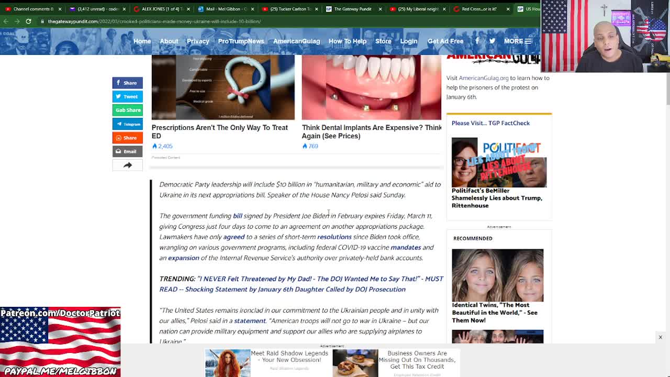Tweet the article using the Tweet button
Screen dimensions: 670x377
pyautogui.click(x=127, y=96)
